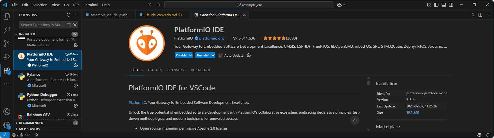
Task: Open the Accounts menu icon
Action: click(x=7, y=112)
